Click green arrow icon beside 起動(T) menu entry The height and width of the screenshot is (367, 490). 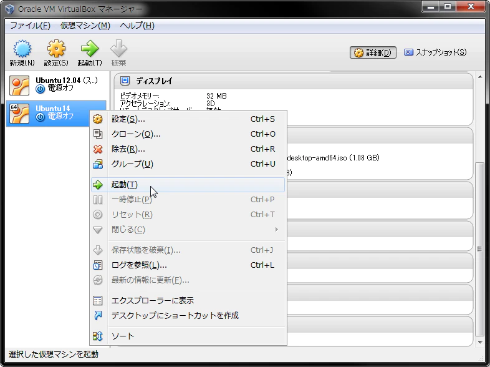(x=98, y=185)
